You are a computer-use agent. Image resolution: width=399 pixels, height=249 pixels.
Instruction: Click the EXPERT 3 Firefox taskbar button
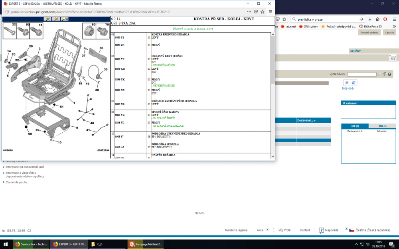tap(69, 244)
